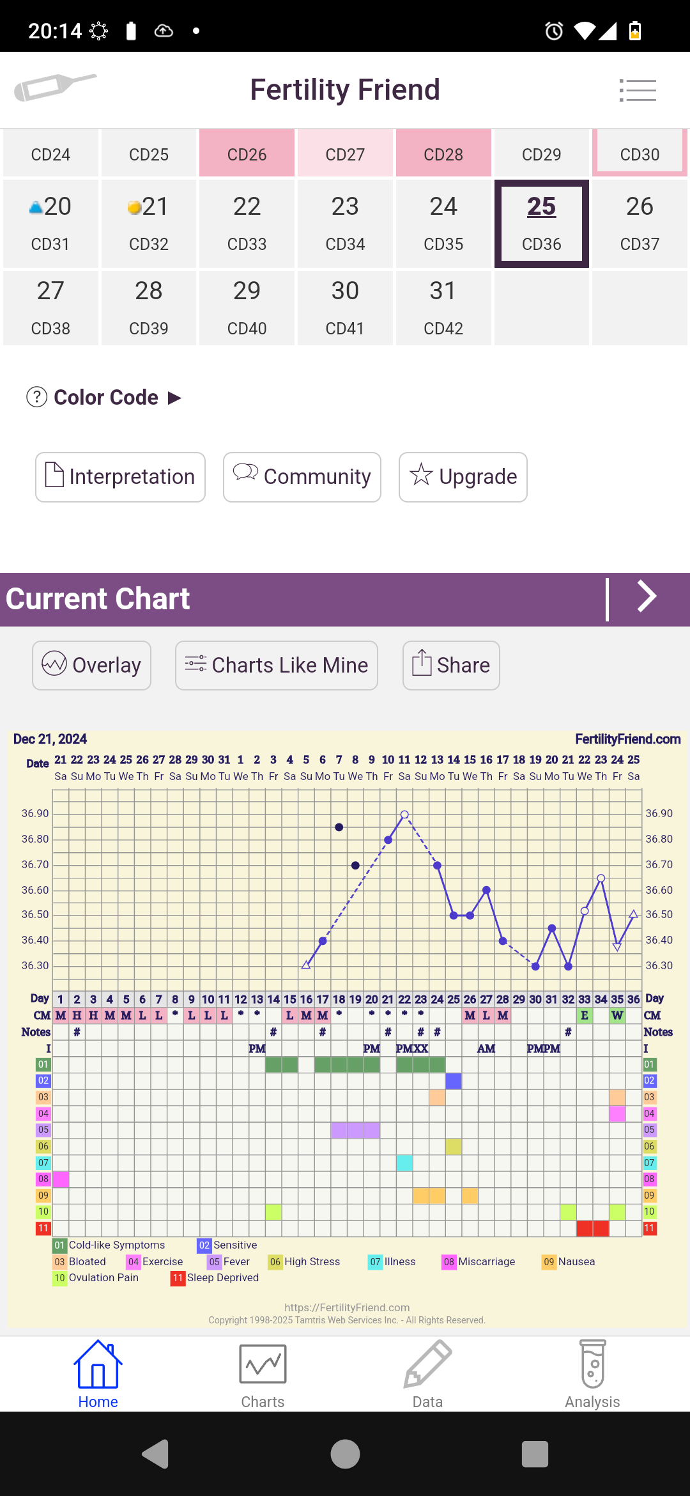The height and width of the screenshot is (1496, 690).
Task: Open the hamburger menu in the header
Action: point(637,90)
